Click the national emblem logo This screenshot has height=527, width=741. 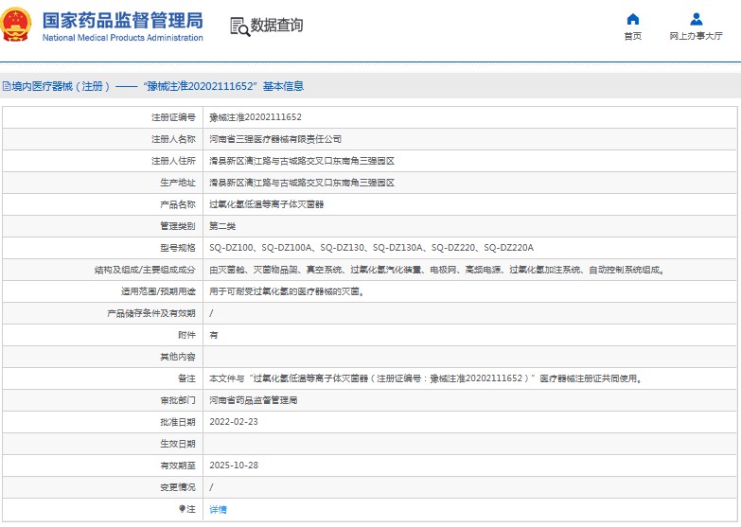[x=18, y=26]
